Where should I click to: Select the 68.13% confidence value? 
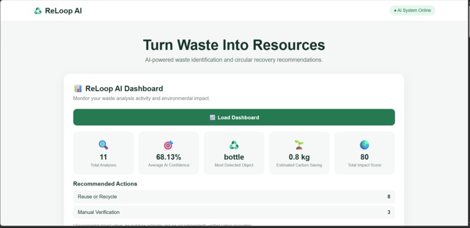tap(169, 157)
